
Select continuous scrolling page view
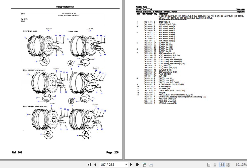point(215,164)
